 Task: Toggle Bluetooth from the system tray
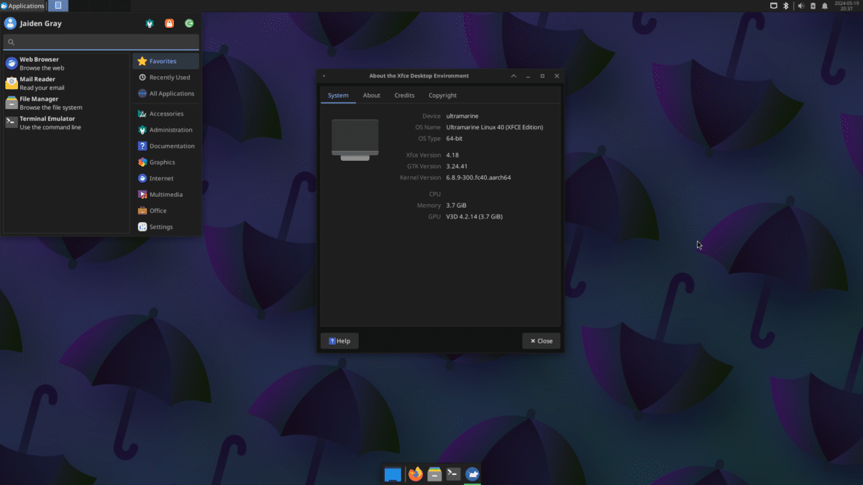785,6
